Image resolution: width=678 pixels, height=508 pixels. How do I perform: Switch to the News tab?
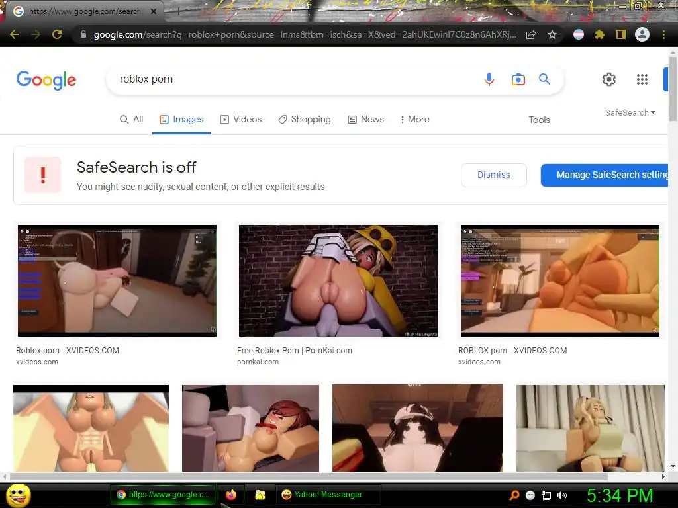click(365, 120)
